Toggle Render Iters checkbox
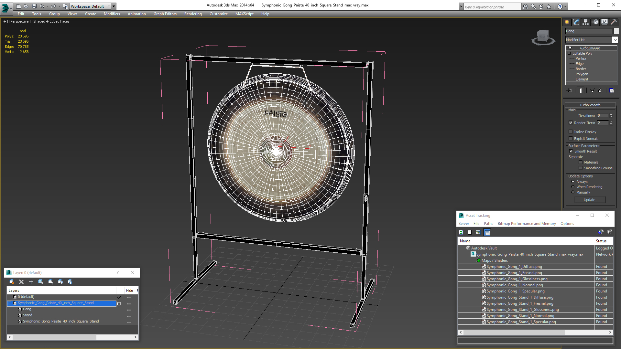Screen dimensions: 621x349 pos(571,123)
